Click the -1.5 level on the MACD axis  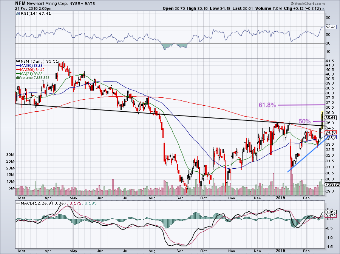[x=329, y=247]
